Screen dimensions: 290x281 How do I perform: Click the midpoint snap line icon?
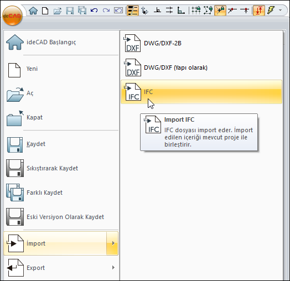(x=245, y=11)
